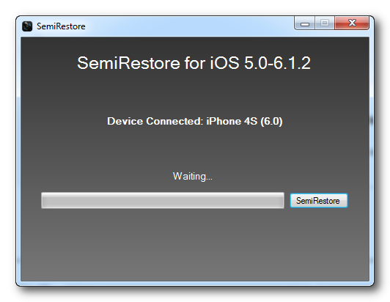Minimize the SemiRestore window
Viewport: 390px width, 302px height.
pos(304,23)
